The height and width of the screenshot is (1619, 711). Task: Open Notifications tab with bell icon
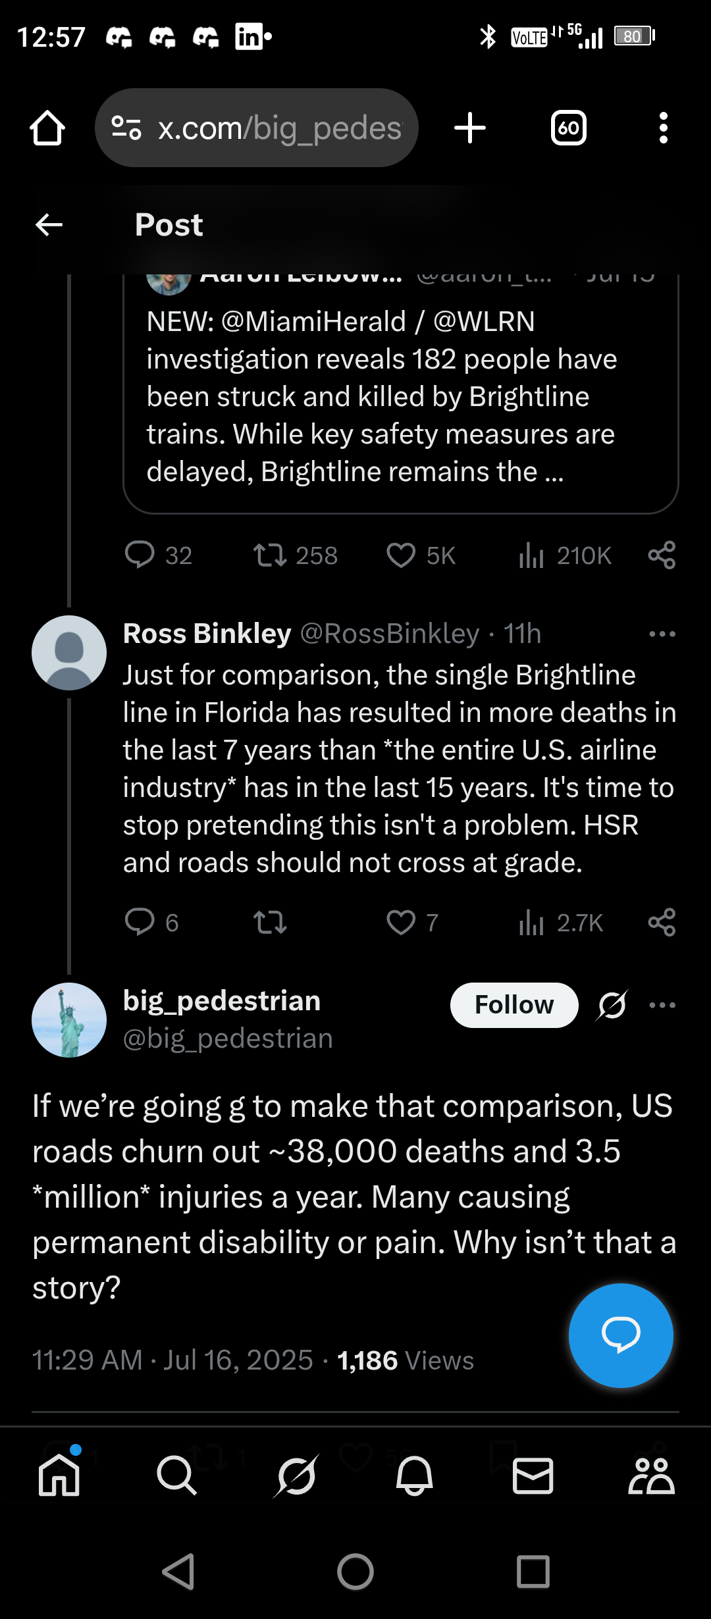[x=414, y=1476]
